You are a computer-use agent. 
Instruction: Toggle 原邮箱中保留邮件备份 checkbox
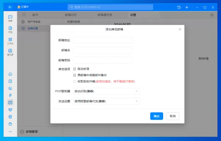[x=74, y=75]
